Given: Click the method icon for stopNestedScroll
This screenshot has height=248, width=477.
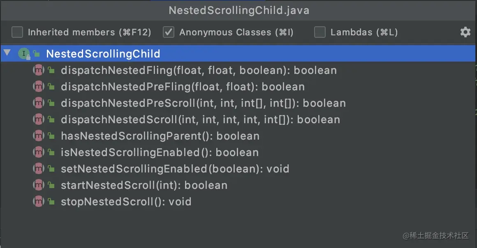Looking at the screenshot, I should [x=38, y=202].
